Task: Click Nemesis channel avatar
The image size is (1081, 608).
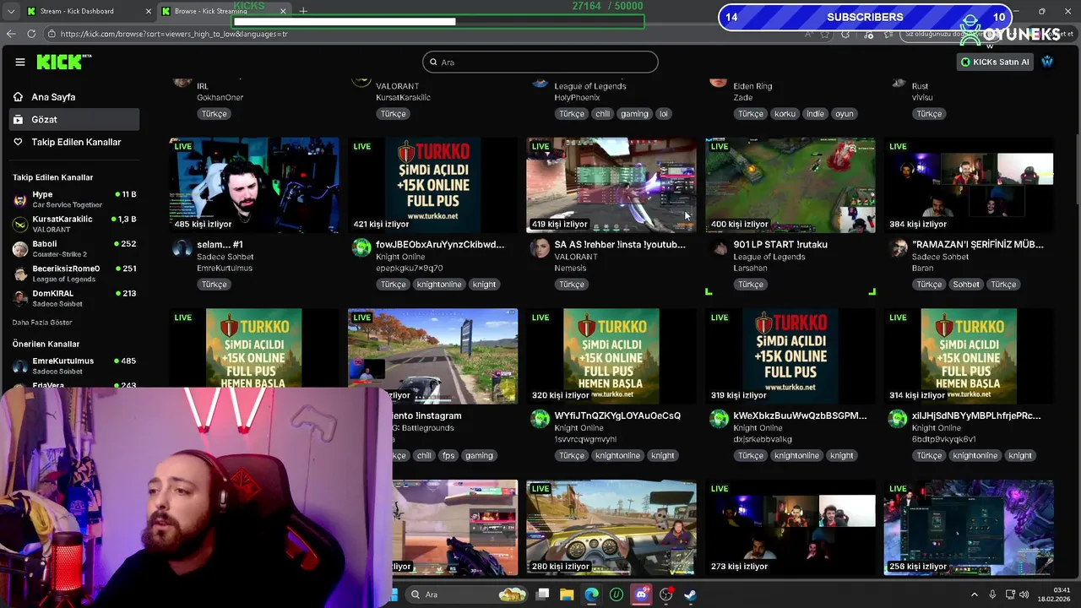Action: [x=540, y=247]
